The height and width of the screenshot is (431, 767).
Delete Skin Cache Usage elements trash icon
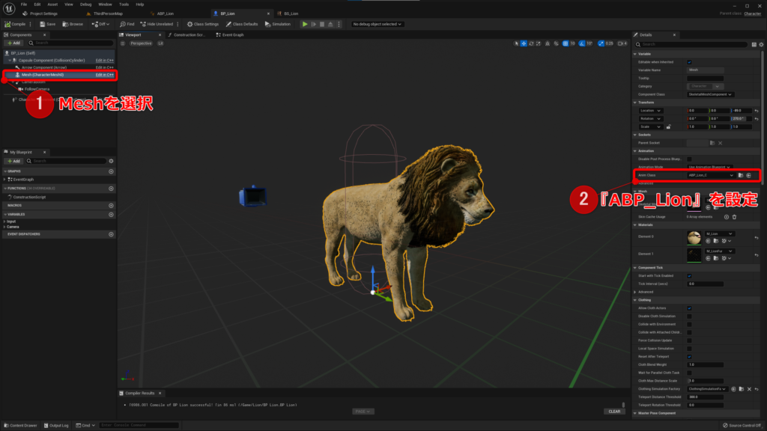[x=734, y=217]
